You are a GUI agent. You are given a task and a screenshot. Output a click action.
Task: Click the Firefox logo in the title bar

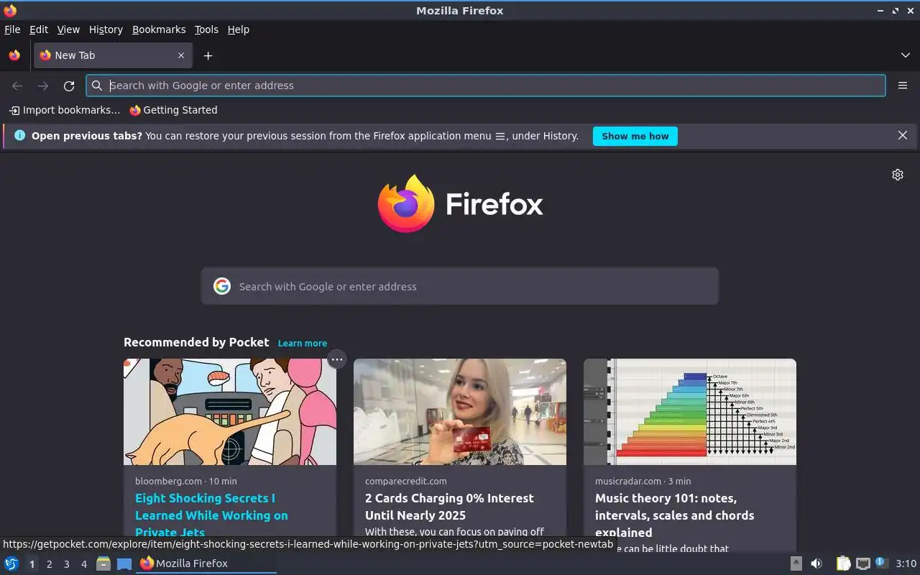coord(10,10)
